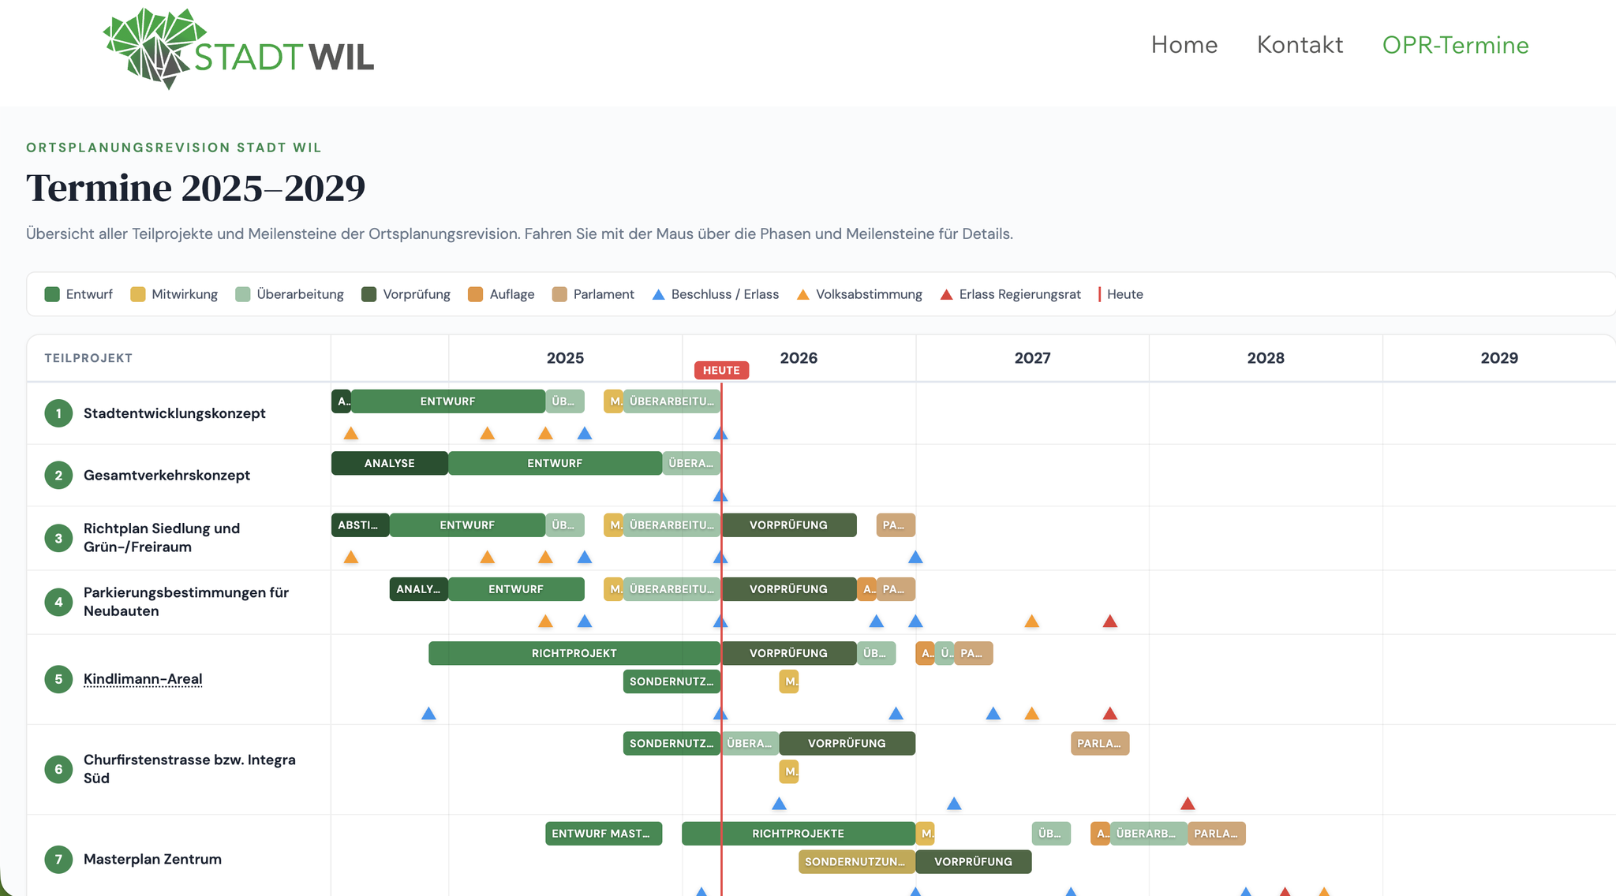Open the Kindlimann-Areal project link
Viewport: 1616px width, 896px height.
coord(143,679)
